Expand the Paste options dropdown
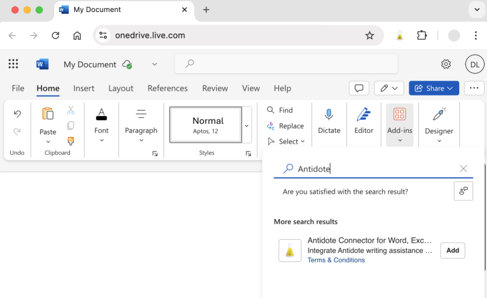Viewport: 487px width, 298px height. [x=48, y=142]
